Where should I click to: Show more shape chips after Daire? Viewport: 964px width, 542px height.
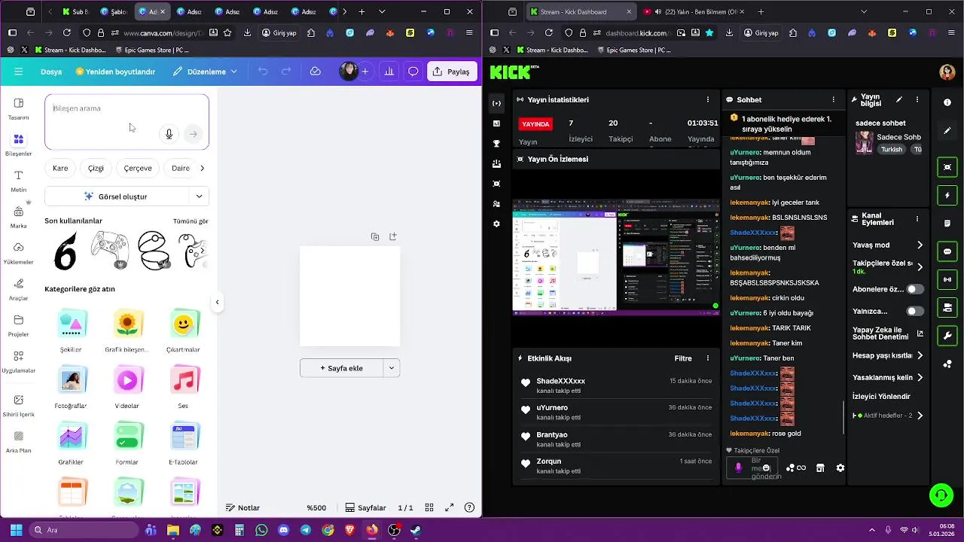click(202, 168)
